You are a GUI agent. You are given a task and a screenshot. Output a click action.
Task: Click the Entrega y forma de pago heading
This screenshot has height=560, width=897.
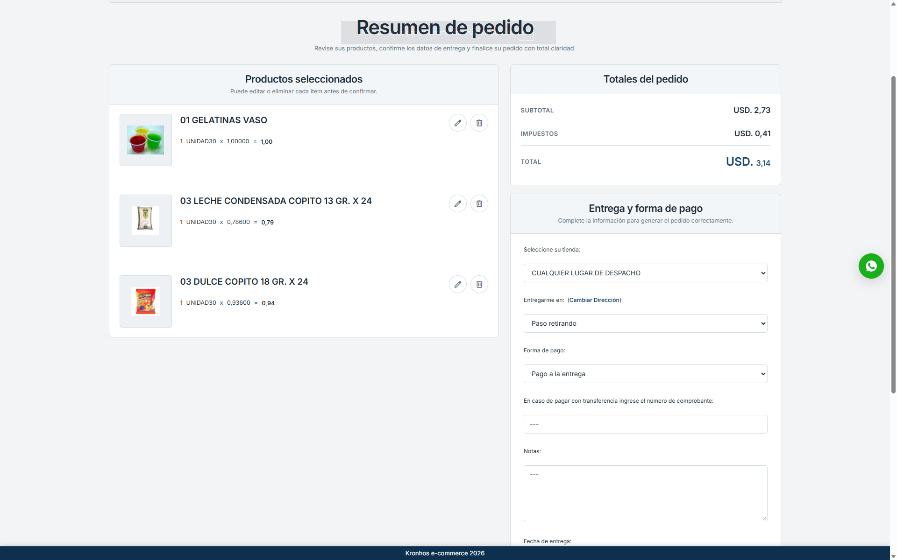tap(646, 209)
